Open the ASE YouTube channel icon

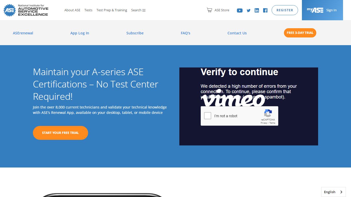point(240,11)
